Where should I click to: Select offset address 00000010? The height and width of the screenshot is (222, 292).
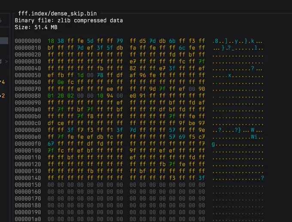coord(28,48)
